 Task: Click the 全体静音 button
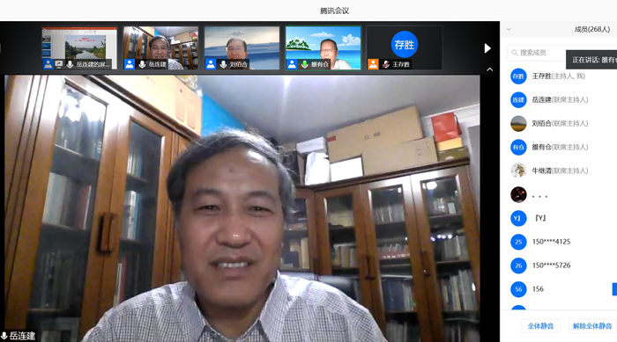[x=540, y=326]
